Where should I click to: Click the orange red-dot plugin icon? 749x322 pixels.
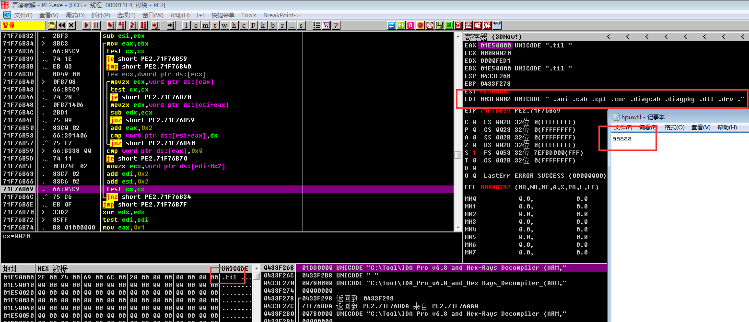tap(420, 25)
